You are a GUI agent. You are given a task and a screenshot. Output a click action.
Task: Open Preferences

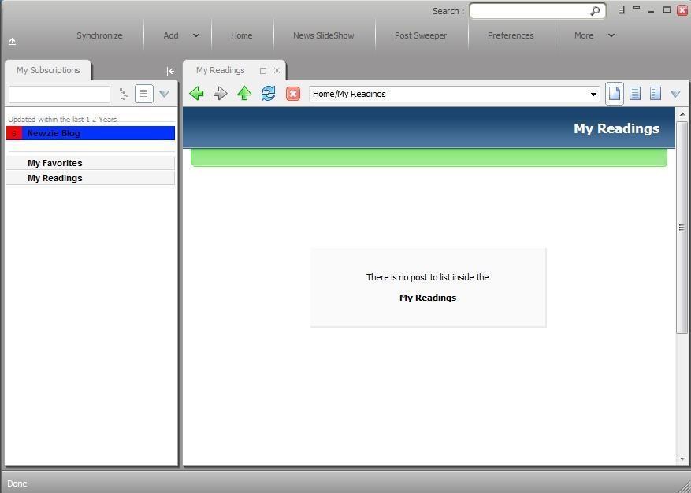click(x=511, y=35)
